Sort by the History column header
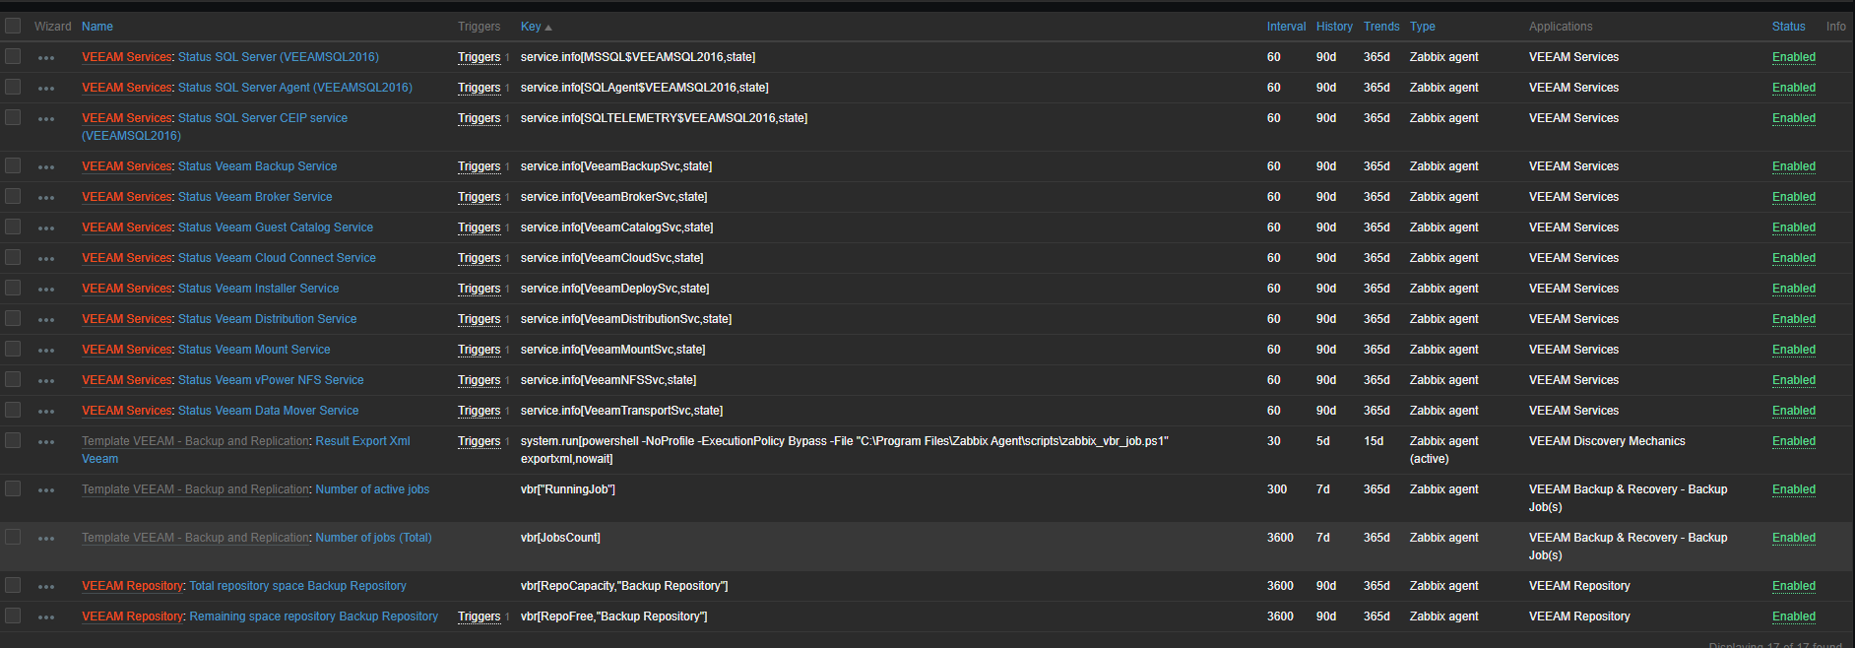Screen dimensions: 1855x648 point(1334,27)
